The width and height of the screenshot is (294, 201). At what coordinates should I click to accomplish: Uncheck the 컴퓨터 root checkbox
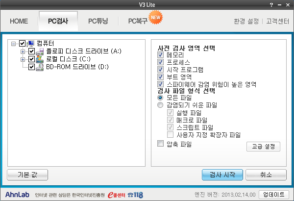pyautogui.click(x=23, y=44)
